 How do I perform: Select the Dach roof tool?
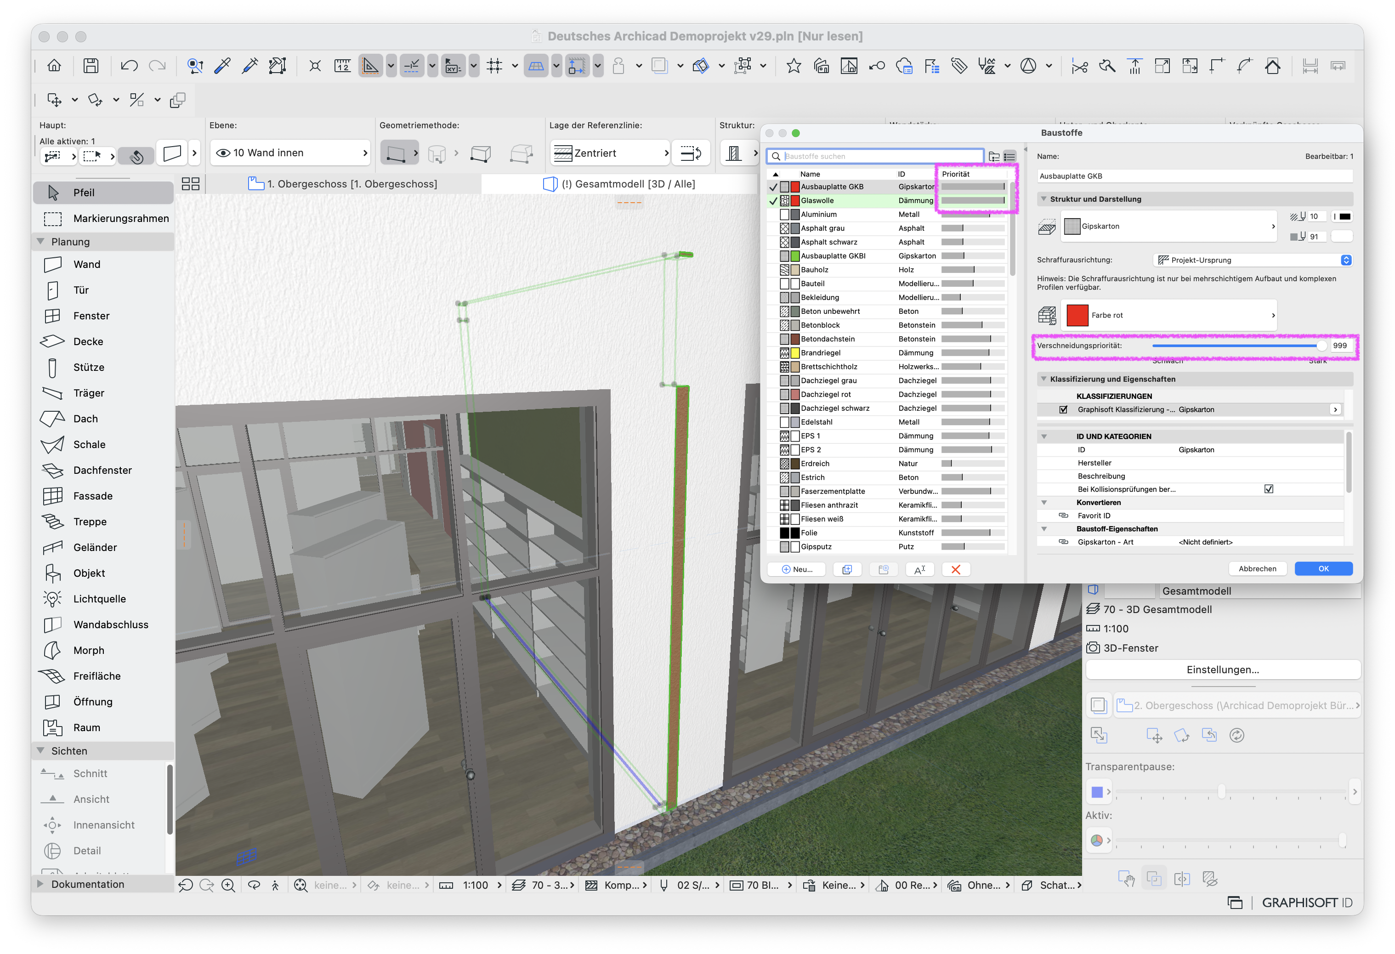coord(103,419)
